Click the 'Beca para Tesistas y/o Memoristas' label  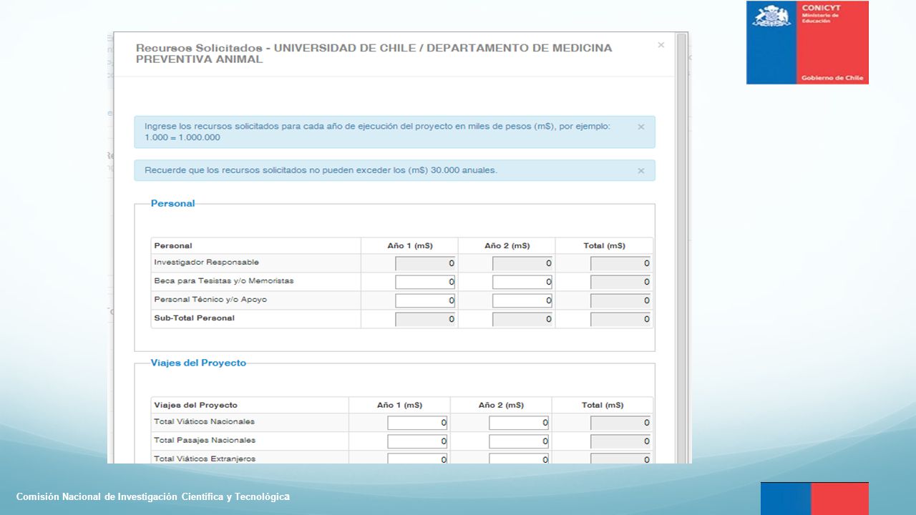[x=224, y=281]
